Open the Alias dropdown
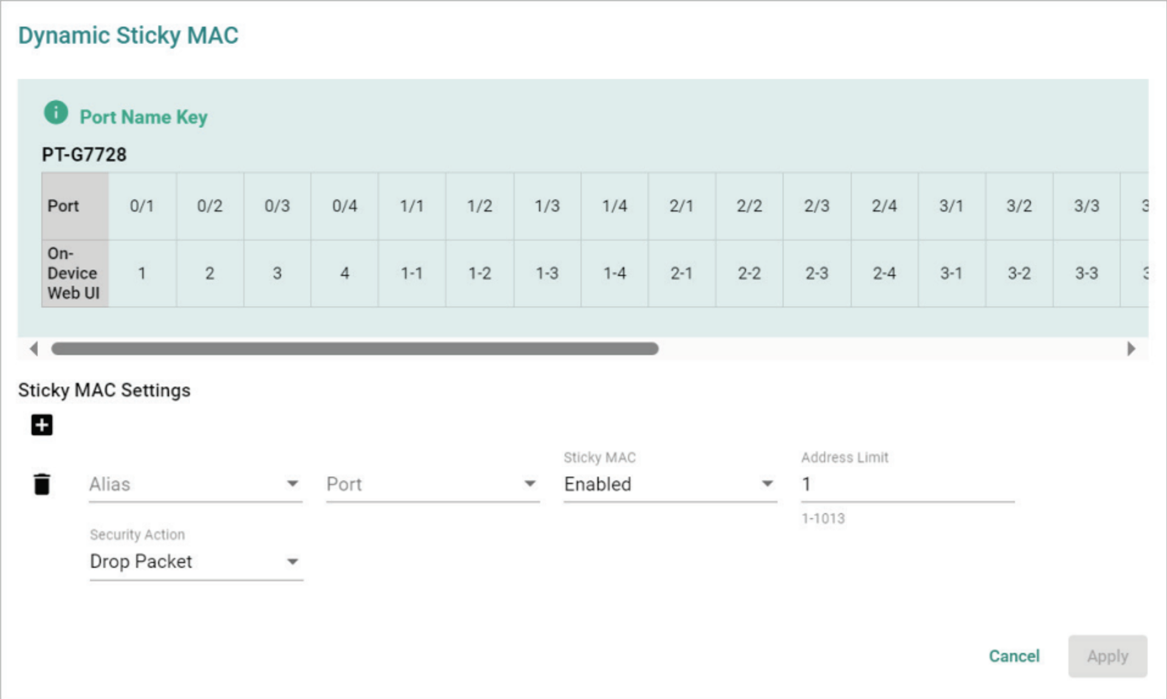The height and width of the screenshot is (699, 1167). (196, 484)
